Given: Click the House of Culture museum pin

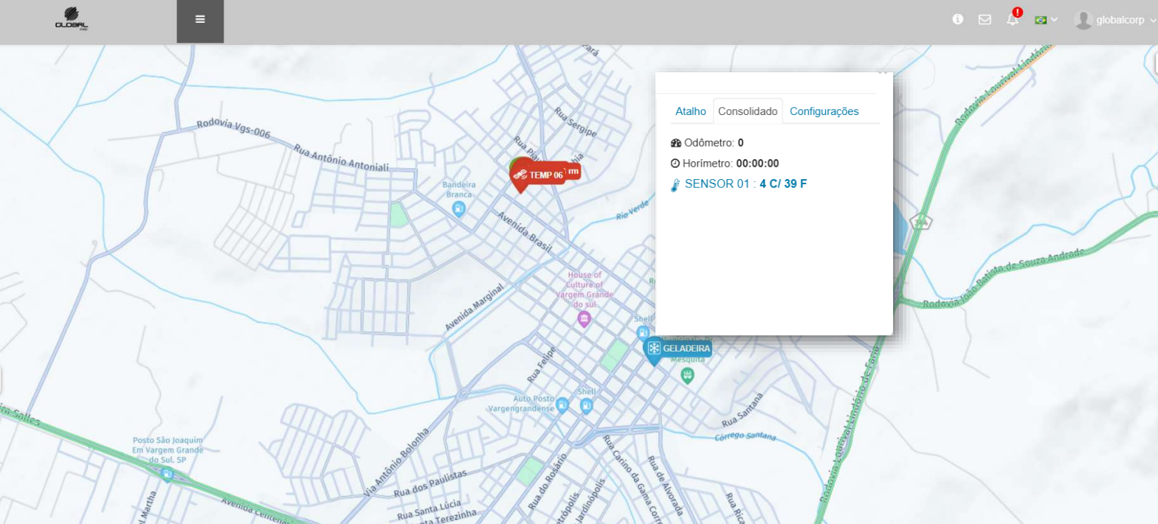Looking at the screenshot, I should (584, 318).
